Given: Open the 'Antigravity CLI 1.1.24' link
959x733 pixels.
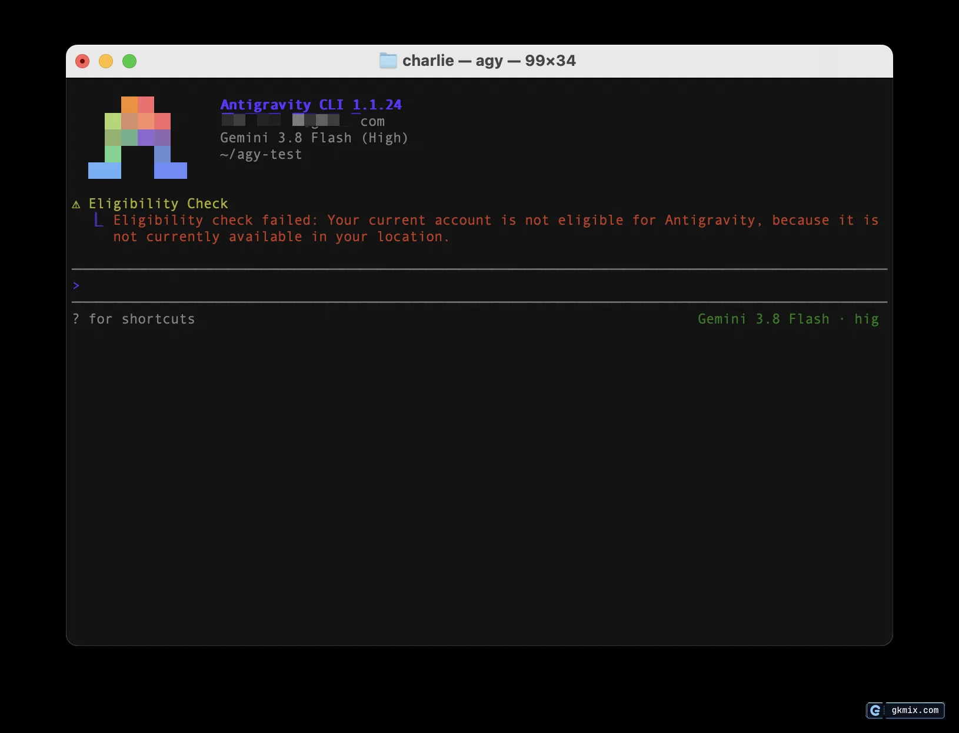Looking at the screenshot, I should pos(311,105).
